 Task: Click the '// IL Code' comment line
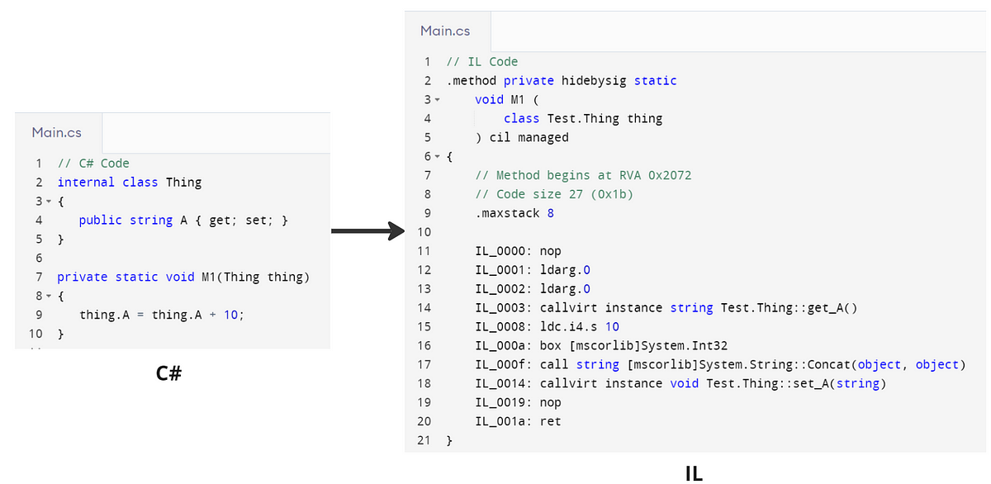(481, 62)
